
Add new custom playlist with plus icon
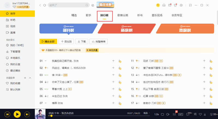pyautogui.click(x=25, y=78)
